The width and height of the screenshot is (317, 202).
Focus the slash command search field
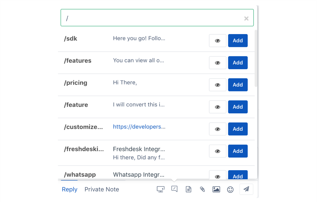[x=152, y=18]
